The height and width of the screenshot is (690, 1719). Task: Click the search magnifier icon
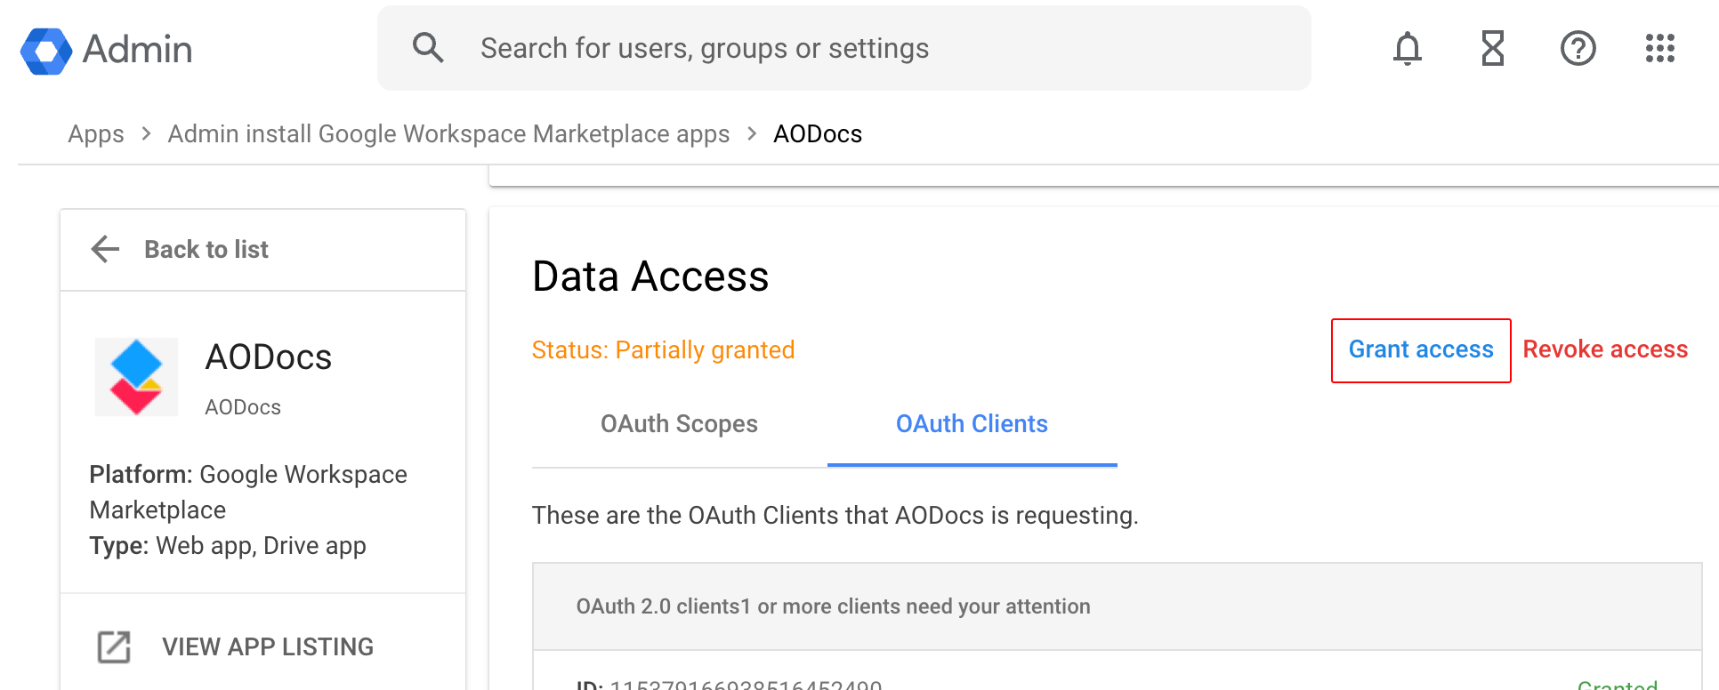(428, 48)
